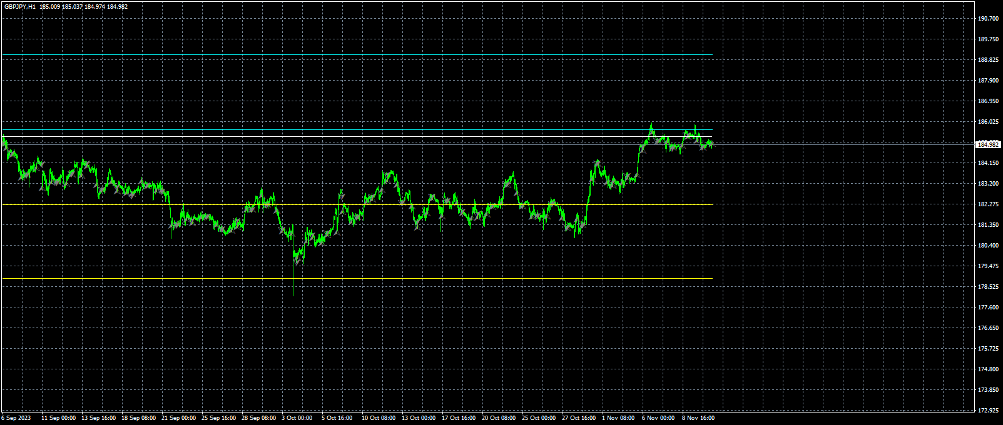Click the 8 Nov 16:00 time label

(698, 418)
